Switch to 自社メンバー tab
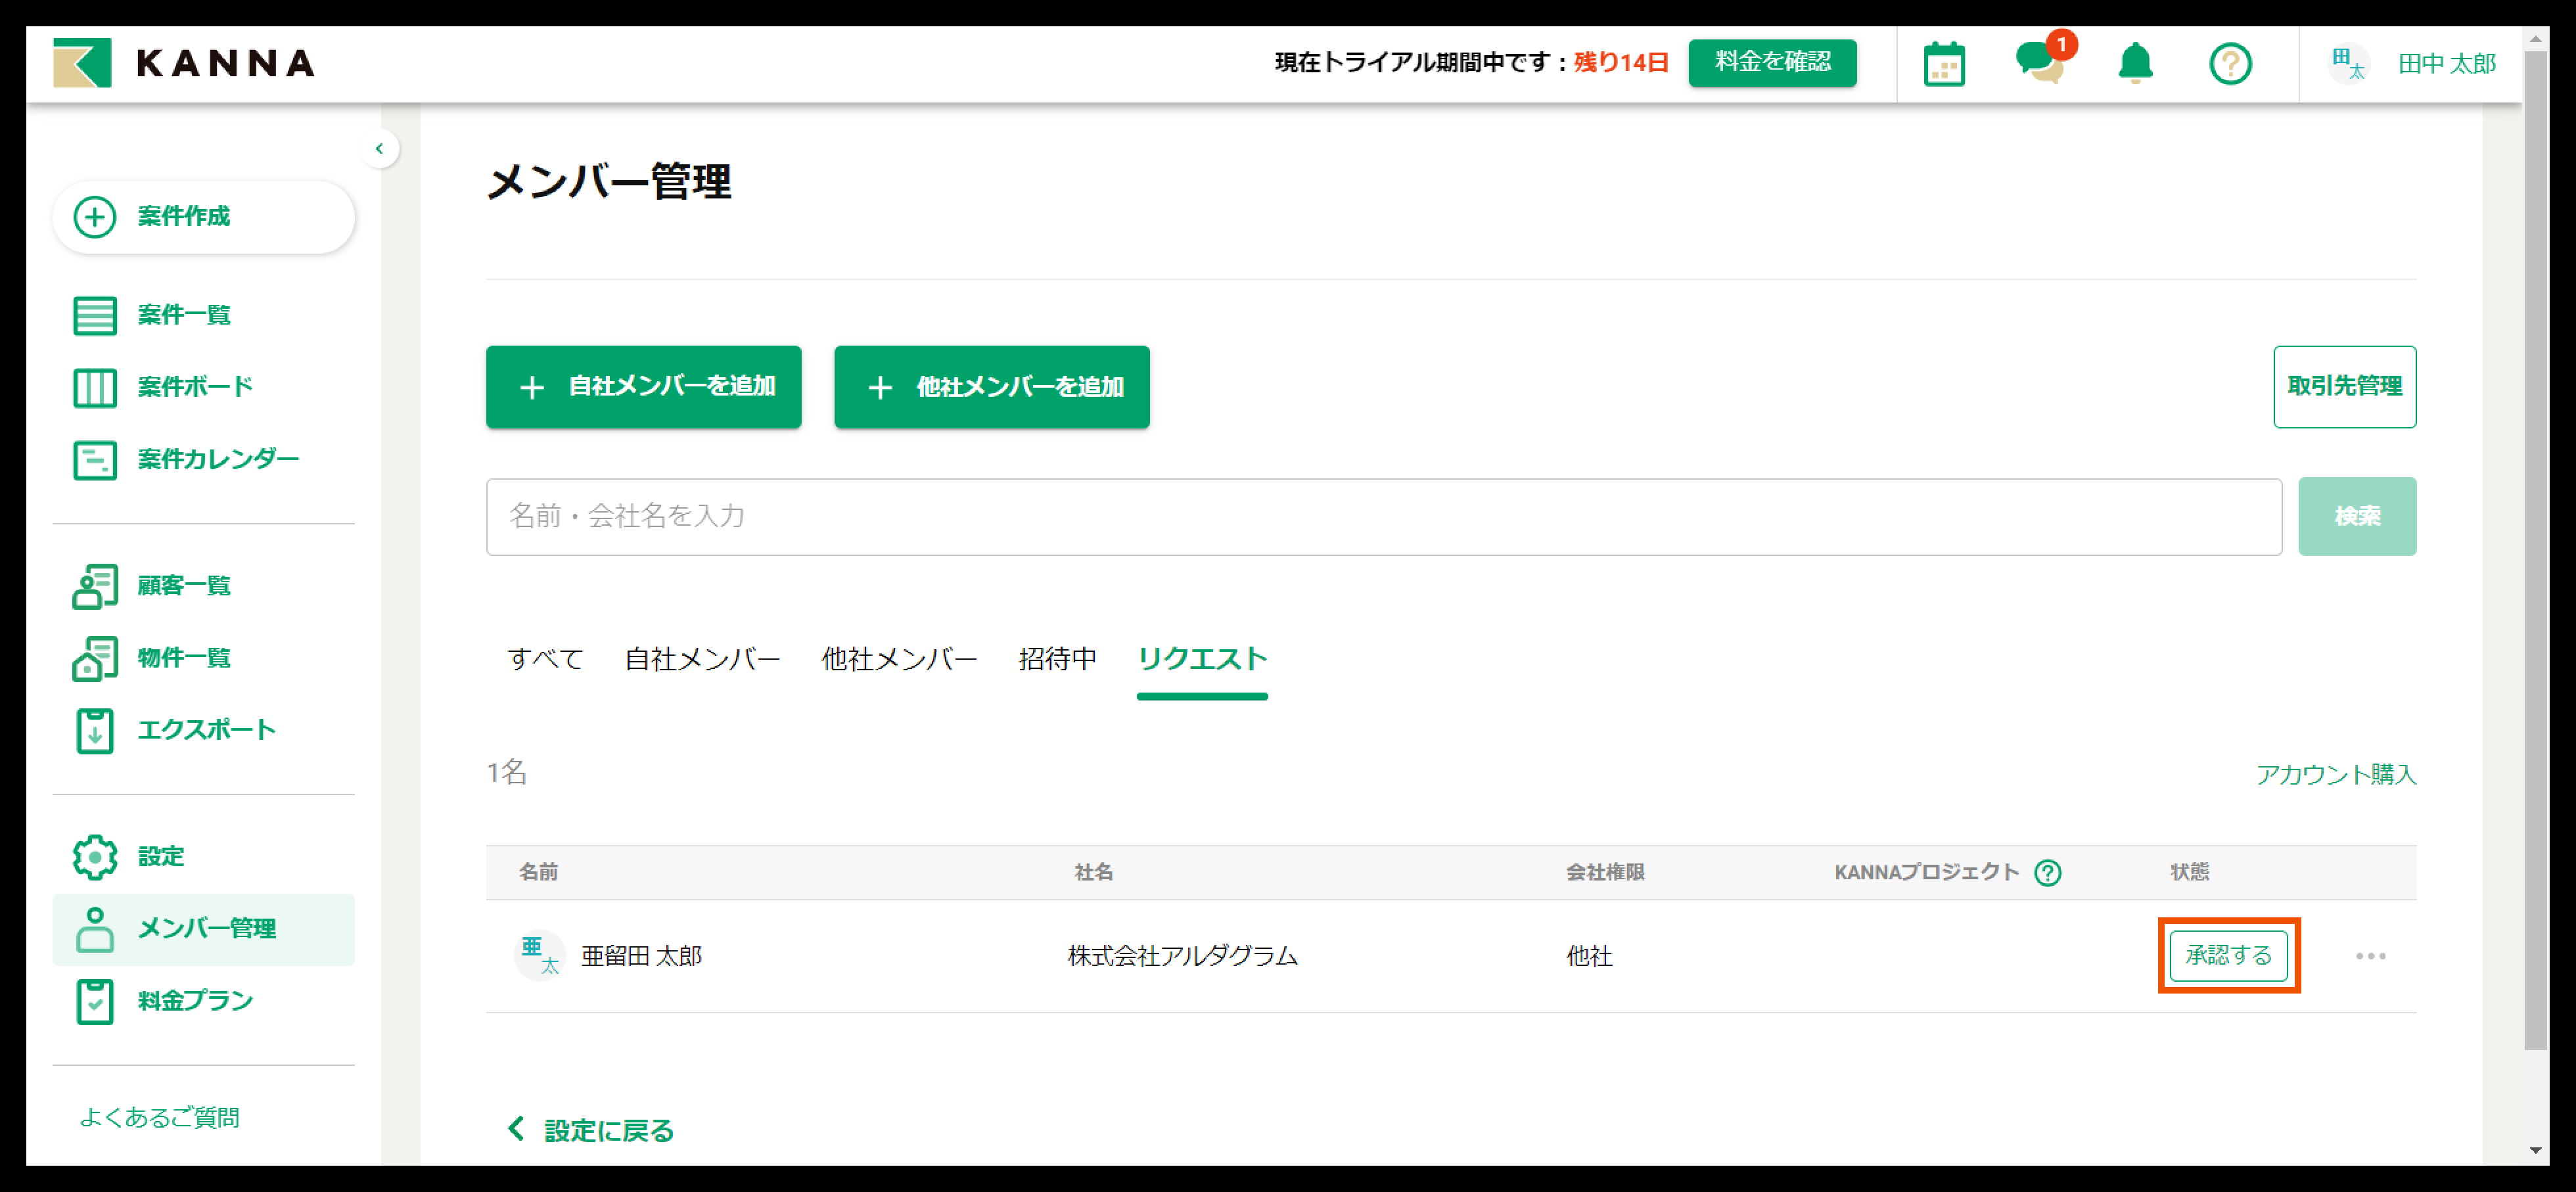 (x=702, y=659)
